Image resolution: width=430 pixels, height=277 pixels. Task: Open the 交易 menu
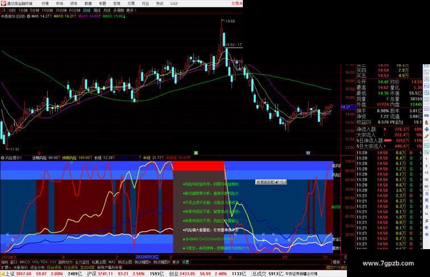tap(131, 3)
